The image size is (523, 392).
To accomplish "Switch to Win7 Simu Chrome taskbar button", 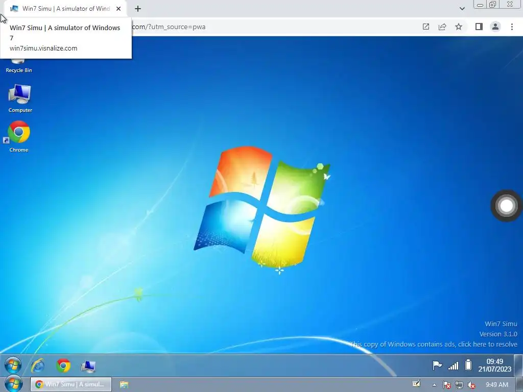I will (x=70, y=384).
